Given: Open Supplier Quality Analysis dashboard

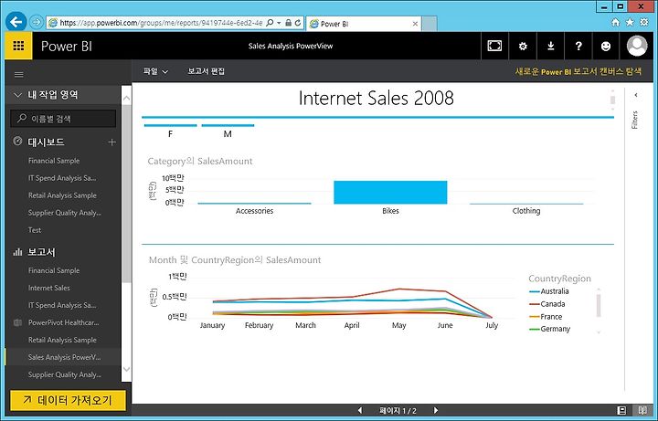Looking at the screenshot, I should click(65, 213).
